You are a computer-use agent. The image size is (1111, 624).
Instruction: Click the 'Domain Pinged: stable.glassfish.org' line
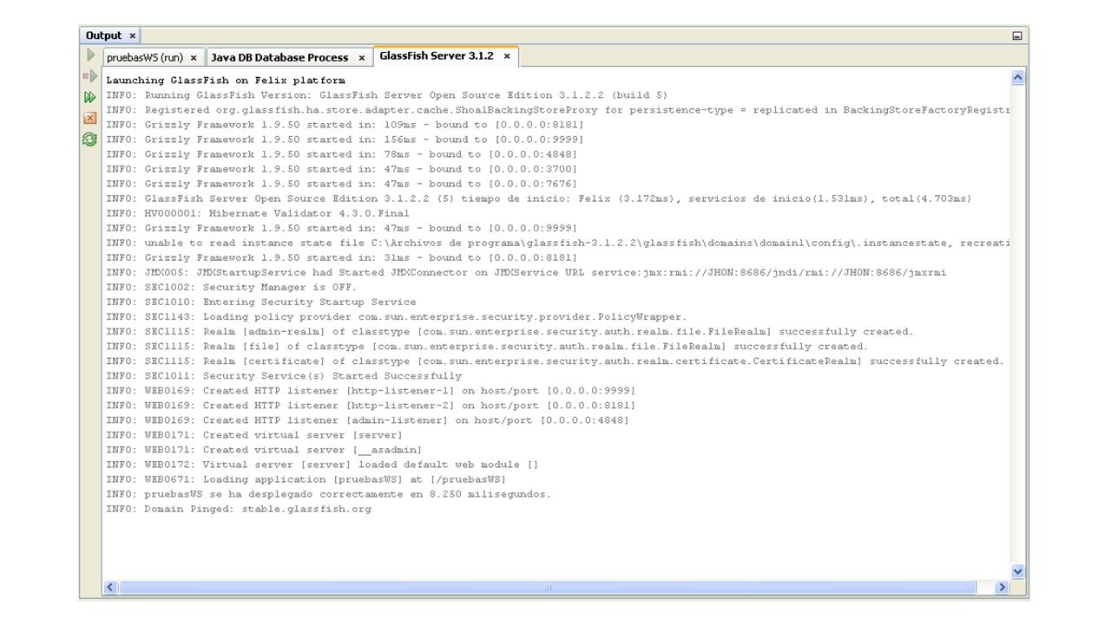pyautogui.click(x=239, y=508)
